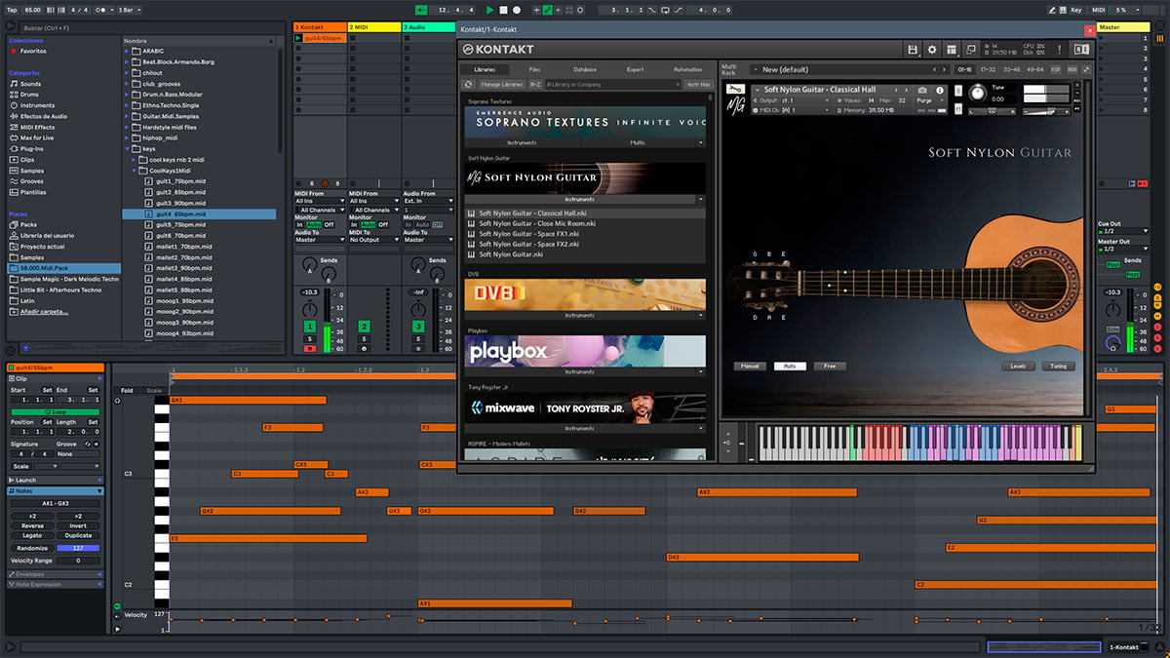1170x658 pixels.
Task: Launch the guit4/65bpm clip play triangle
Action: [x=297, y=38]
